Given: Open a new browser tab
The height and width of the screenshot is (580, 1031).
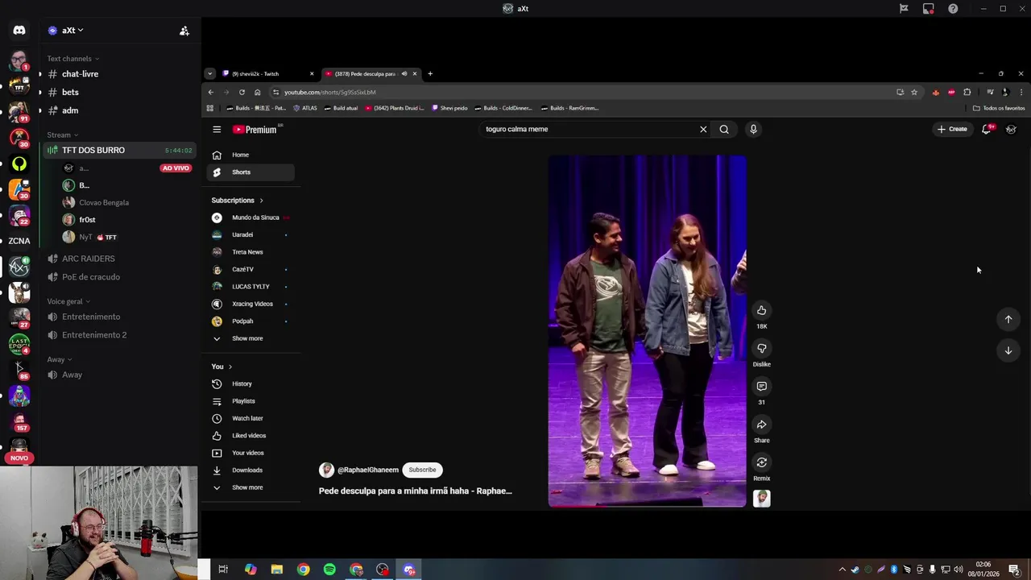Looking at the screenshot, I should 429,73.
